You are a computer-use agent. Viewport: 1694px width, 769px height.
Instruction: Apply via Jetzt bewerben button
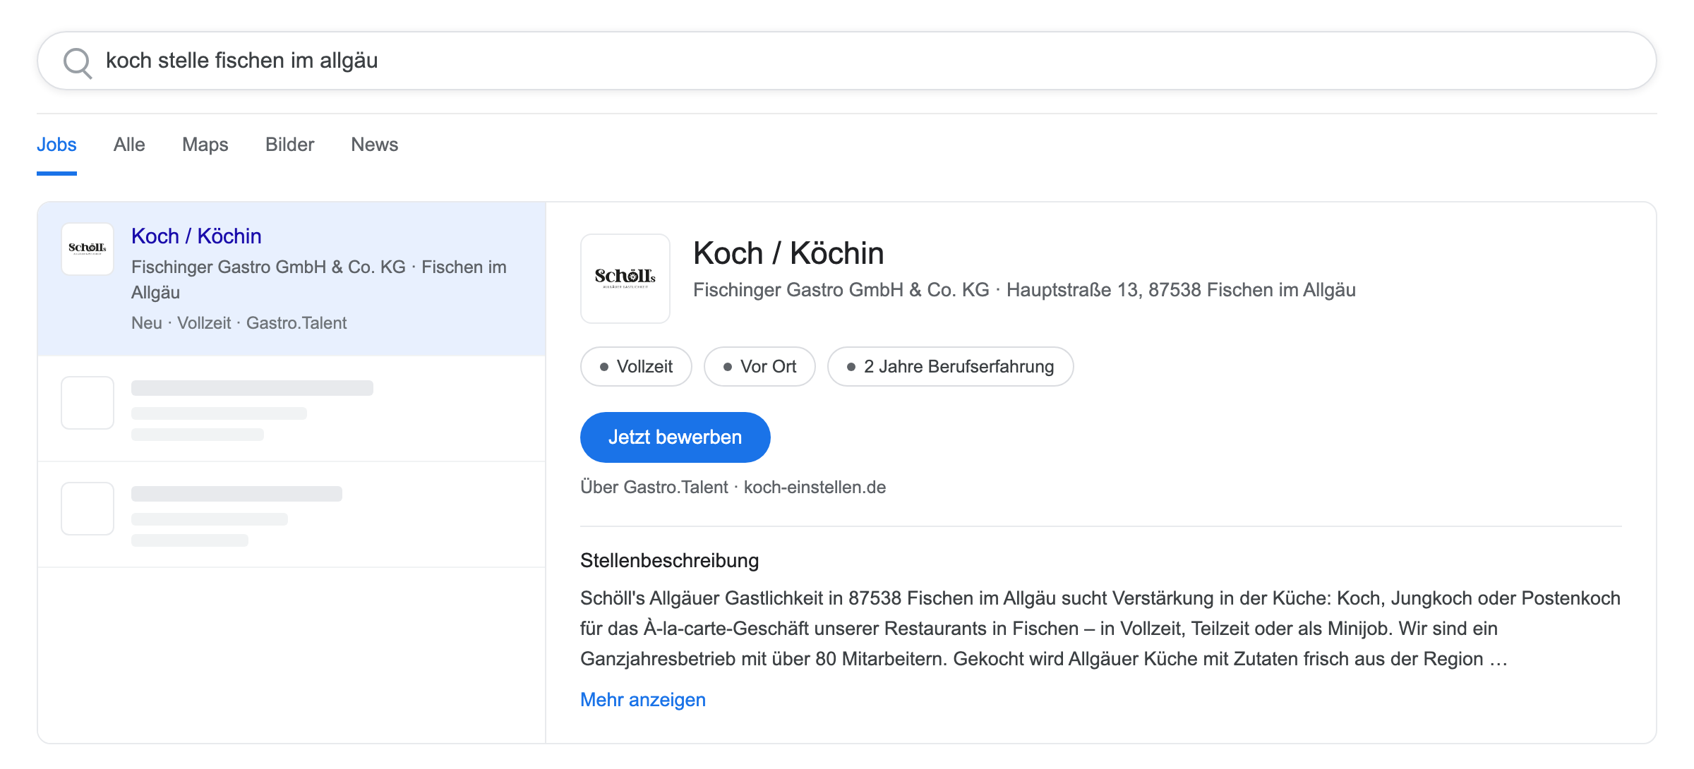point(675,437)
